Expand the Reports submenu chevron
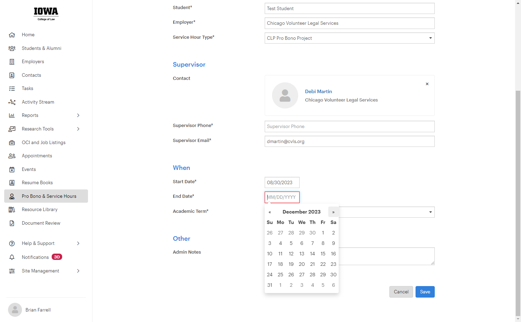Screen dimensions: 521x322 78,115
